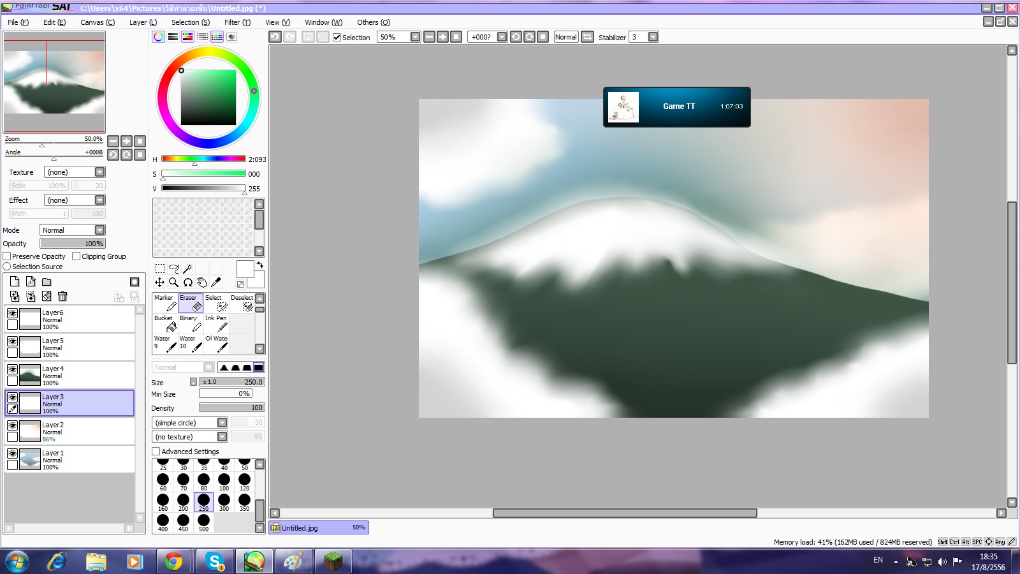Delete the current layer with trash icon

(62, 296)
